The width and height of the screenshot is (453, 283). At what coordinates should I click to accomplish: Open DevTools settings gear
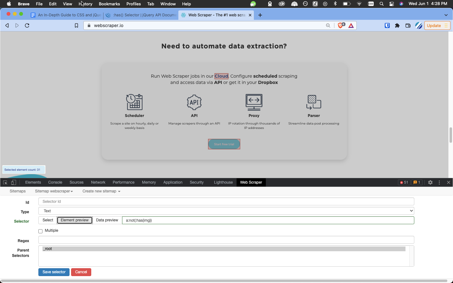[x=430, y=182]
